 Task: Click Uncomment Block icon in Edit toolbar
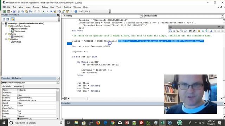pos(206,31)
